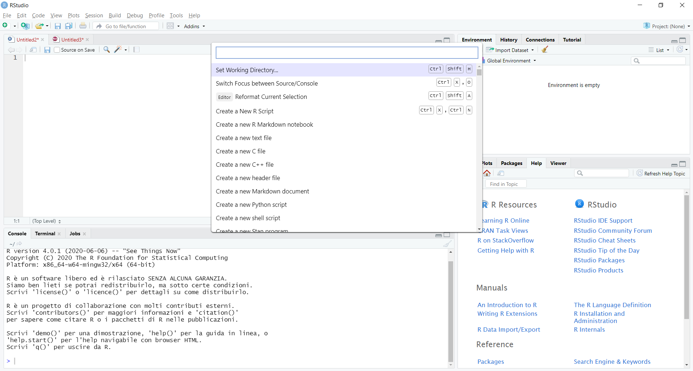Maximize the Environment pane
Image resolution: width=693 pixels, height=371 pixels.
click(x=683, y=40)
